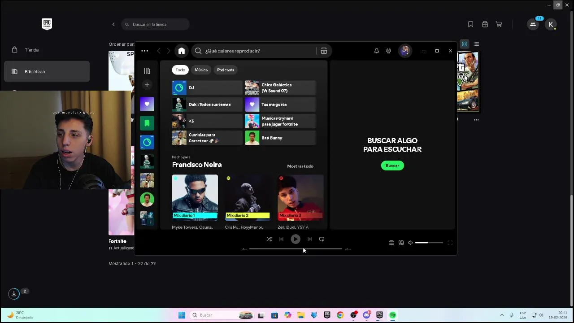
Task: Switch Epic library to list view
Action: 476,44
